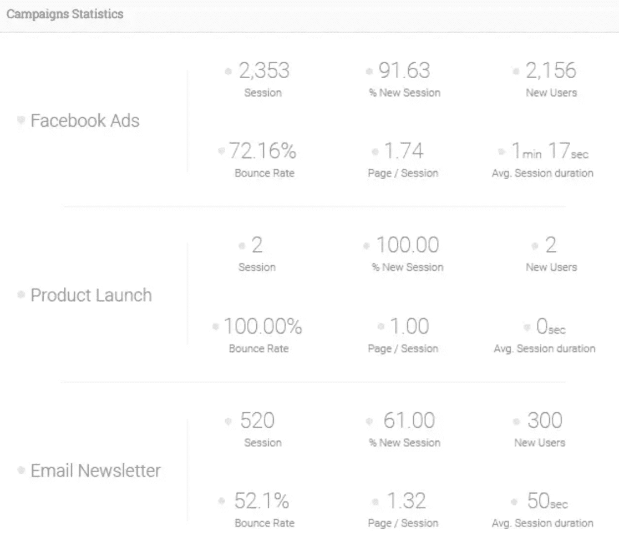Screen dimensions: 619x552
Task: Click the 52.1% Bounce Rate value
Action: point(263,500)
